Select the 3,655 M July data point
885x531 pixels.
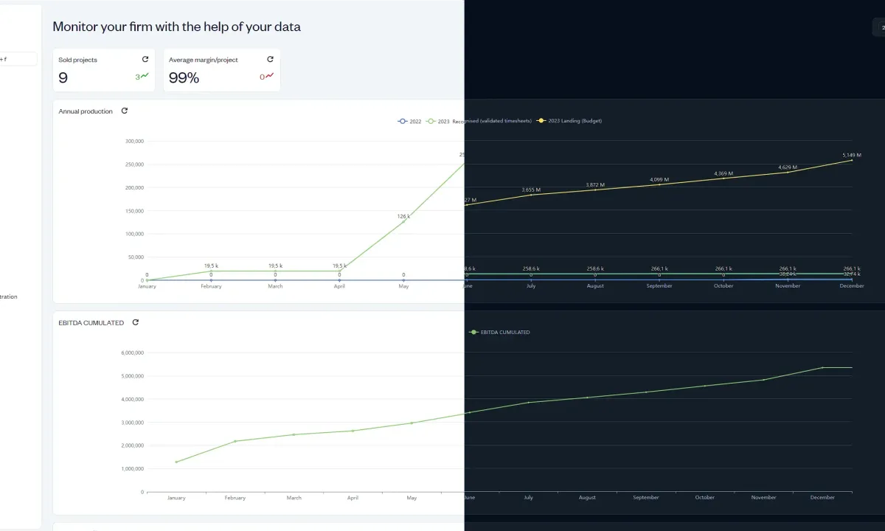click(531, 195)
